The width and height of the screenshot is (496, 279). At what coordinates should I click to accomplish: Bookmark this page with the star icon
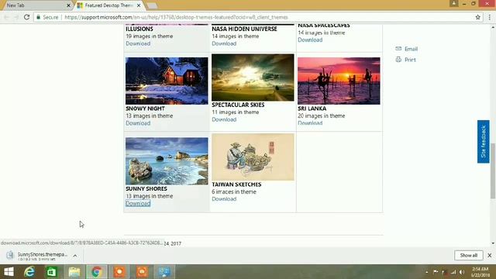point(477,17)
